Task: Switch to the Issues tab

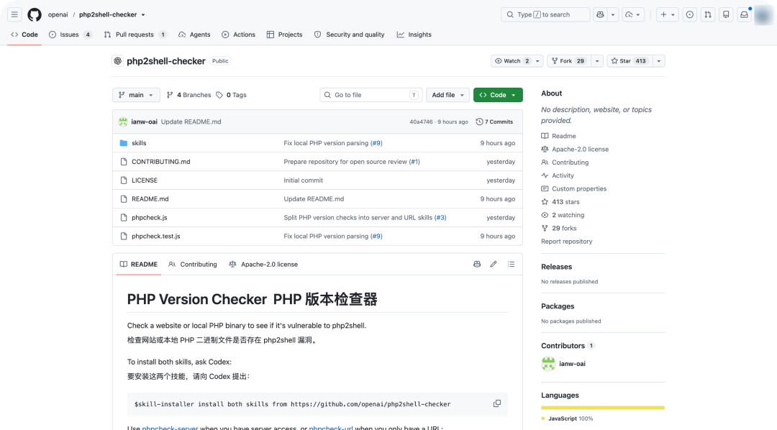Action: click(x=70, y=35)
